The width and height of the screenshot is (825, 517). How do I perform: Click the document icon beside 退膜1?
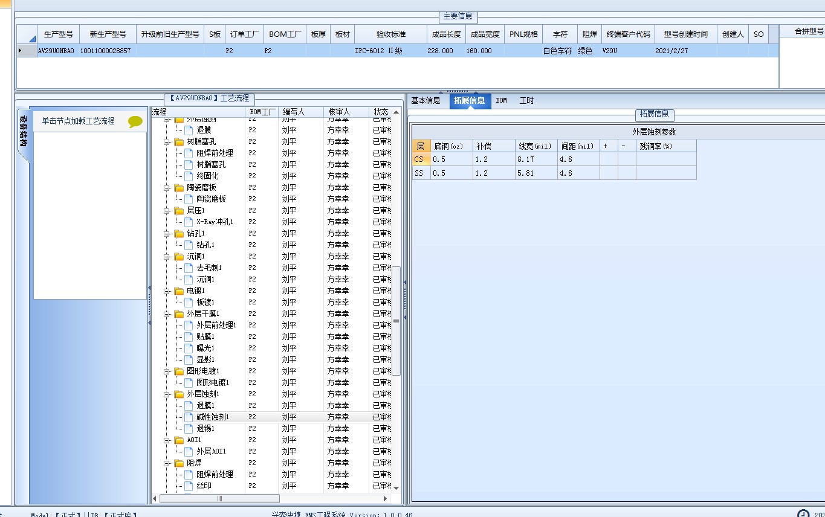(189, 405)
